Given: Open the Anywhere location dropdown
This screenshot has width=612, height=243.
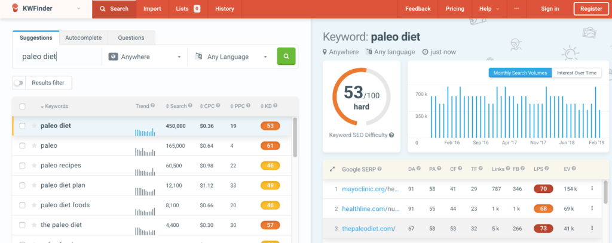Looking at the screenshot, I should point(145,57).
